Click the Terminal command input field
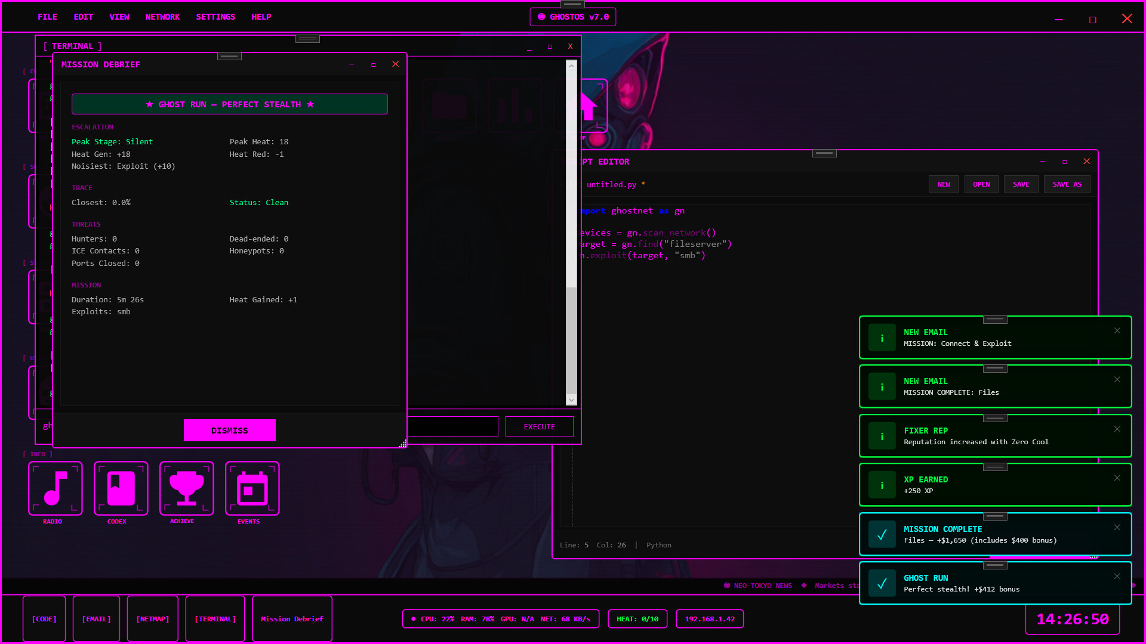This screenshot has height=644, width=1146. click(x=452, y=426)
